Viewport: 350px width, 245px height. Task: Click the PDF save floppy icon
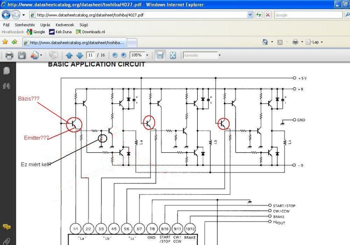pos(21,55)
